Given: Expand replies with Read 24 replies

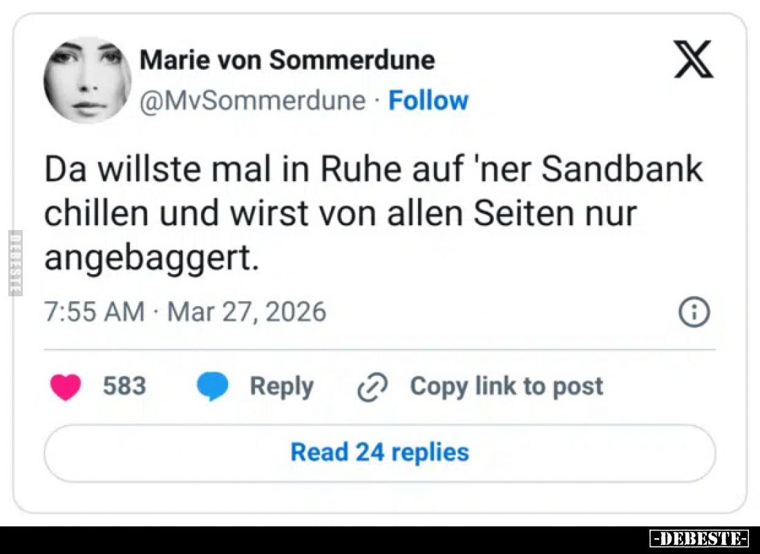Looking at the screenshot, I should 379,452.
